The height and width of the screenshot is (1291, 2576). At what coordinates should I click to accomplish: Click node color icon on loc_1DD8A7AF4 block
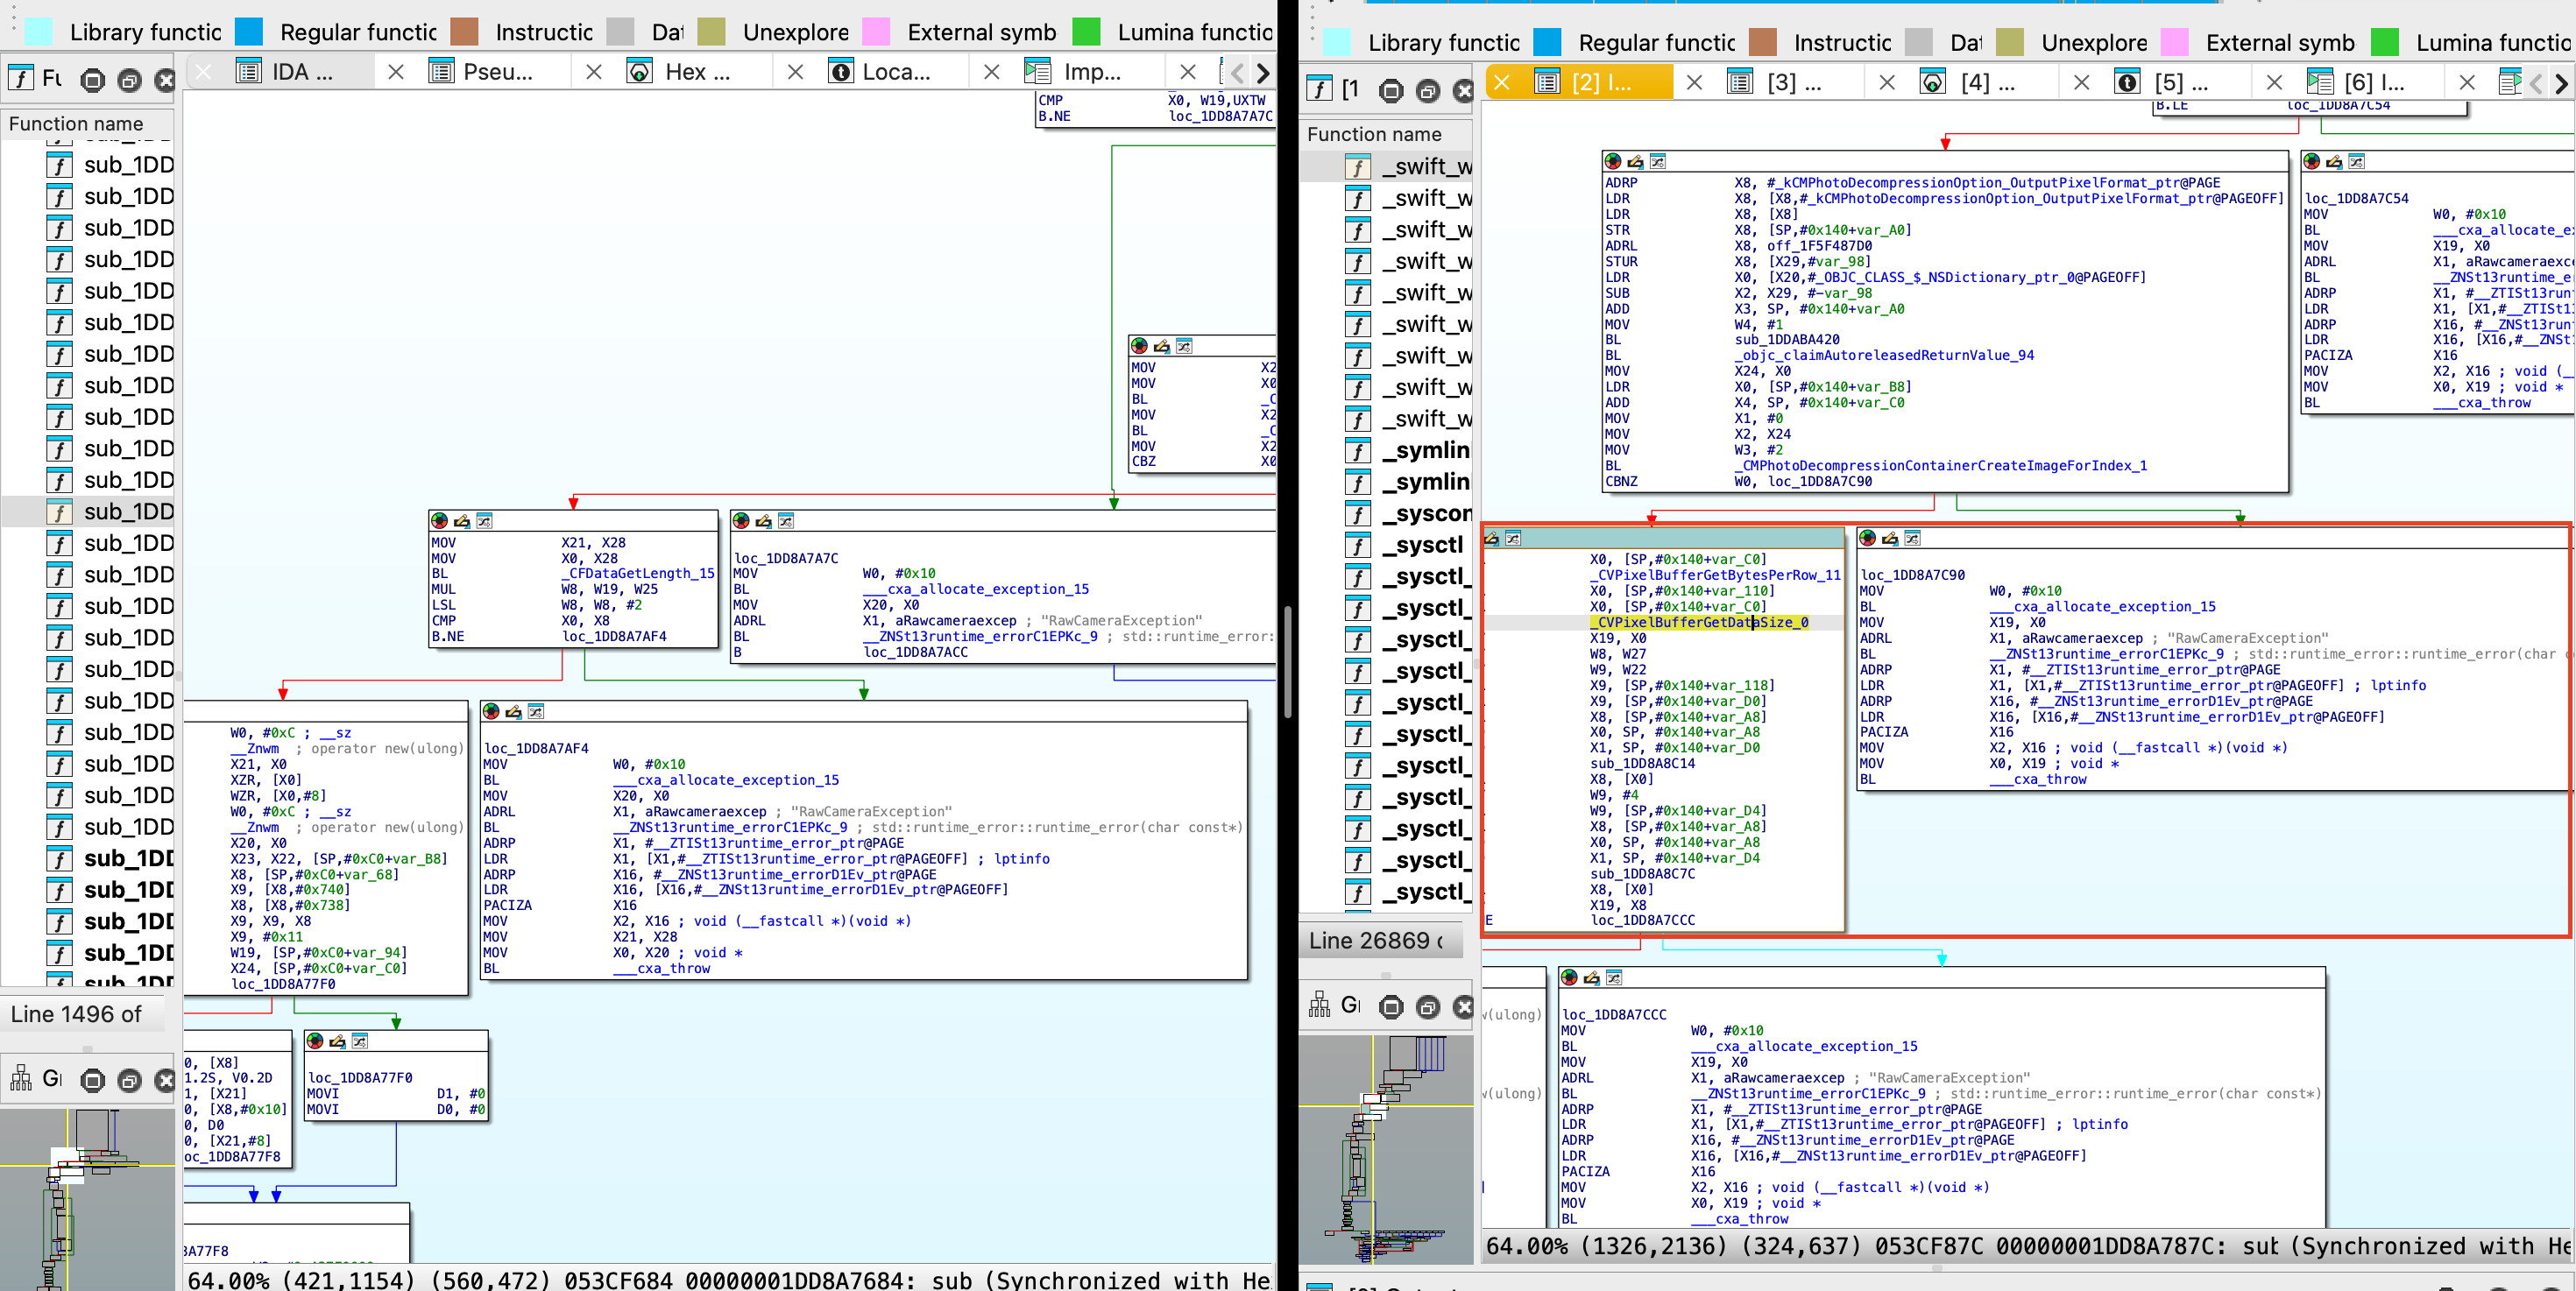(x=491, y=711)
